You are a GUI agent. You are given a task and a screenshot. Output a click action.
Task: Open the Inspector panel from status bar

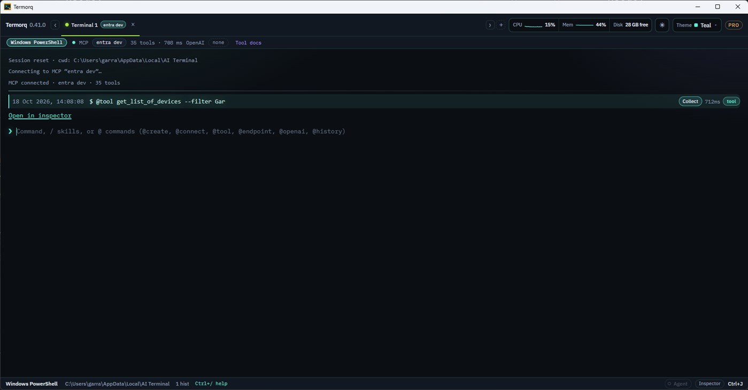[710, 384]
